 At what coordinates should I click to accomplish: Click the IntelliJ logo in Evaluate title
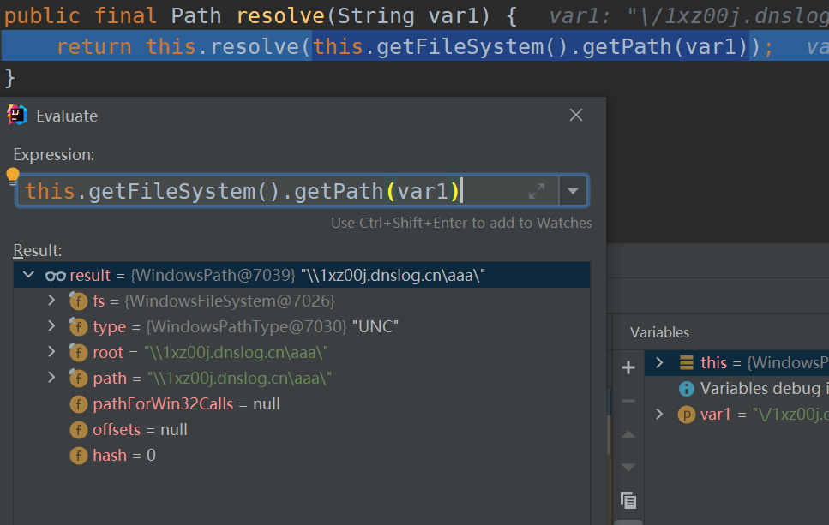pyautogui.click(x=17, y=115)
